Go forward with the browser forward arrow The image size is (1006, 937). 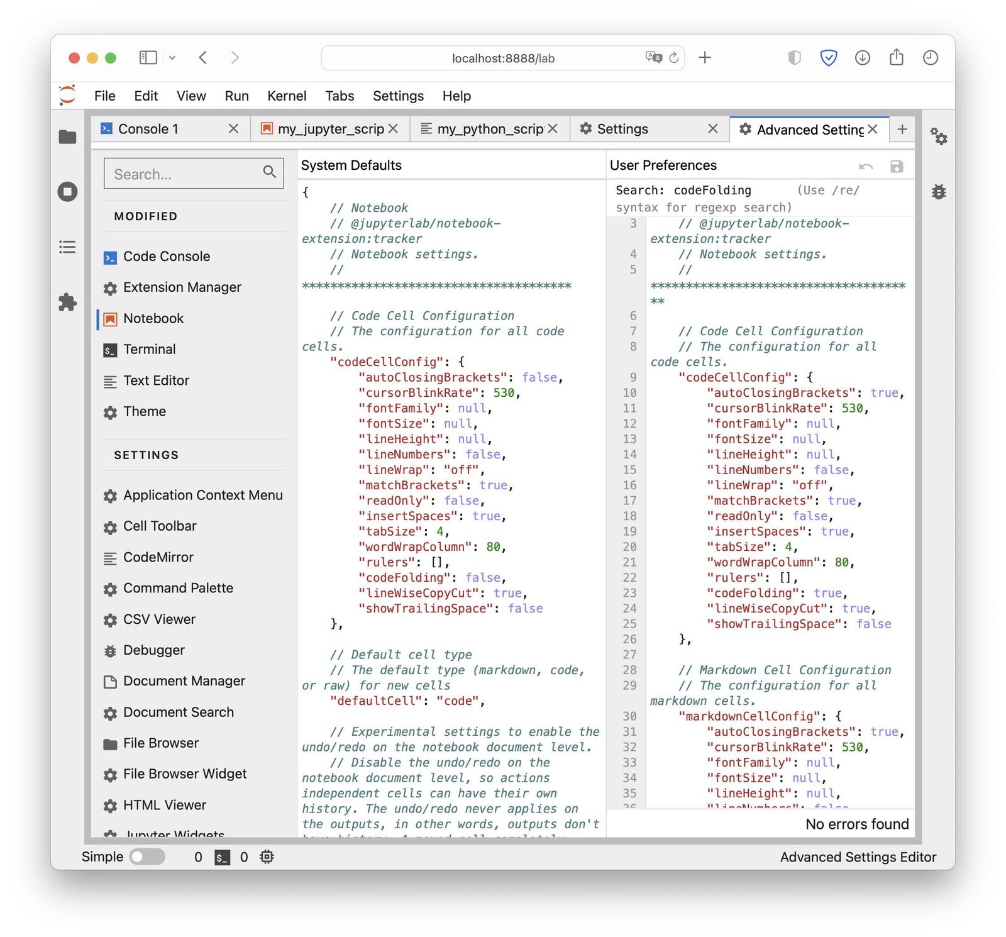tap(235, 58)
